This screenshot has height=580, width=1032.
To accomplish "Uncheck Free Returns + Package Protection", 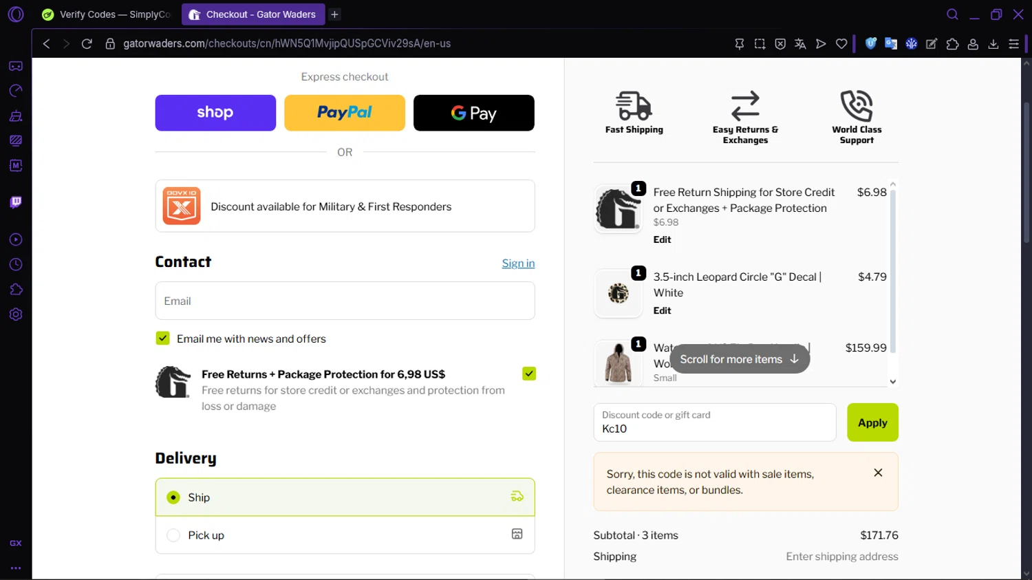I will 529,374.
